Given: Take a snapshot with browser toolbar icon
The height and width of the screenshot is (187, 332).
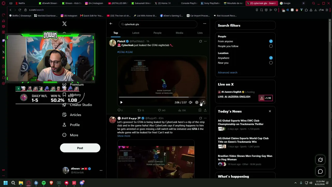Looking at the screenshot, I should [x=261, y=10].
